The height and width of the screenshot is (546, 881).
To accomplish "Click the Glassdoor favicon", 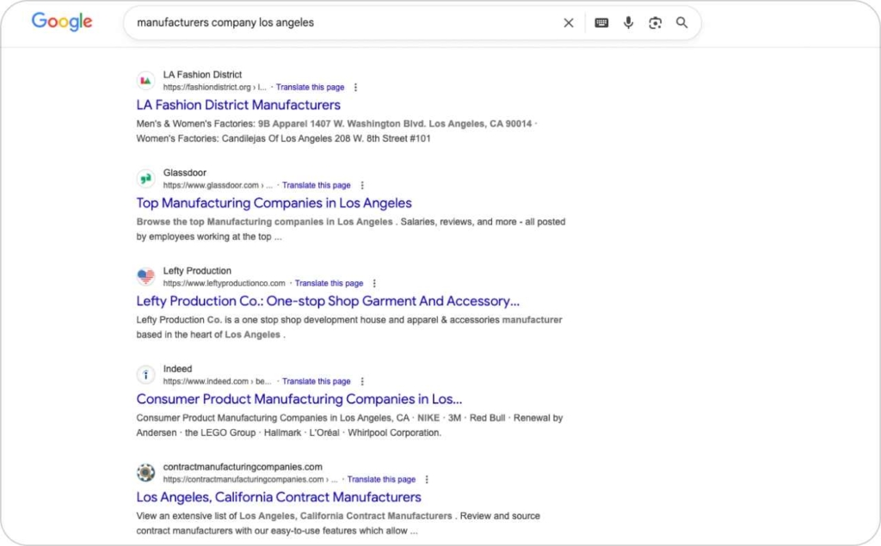I will pyautogui.click(x=145, y=178).
